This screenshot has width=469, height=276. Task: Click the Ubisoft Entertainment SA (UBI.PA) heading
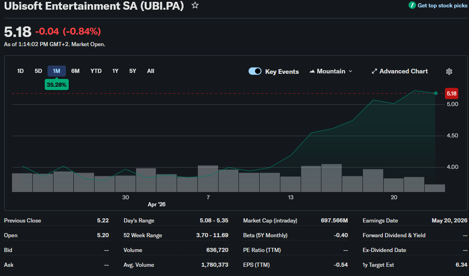coord(94,6)
